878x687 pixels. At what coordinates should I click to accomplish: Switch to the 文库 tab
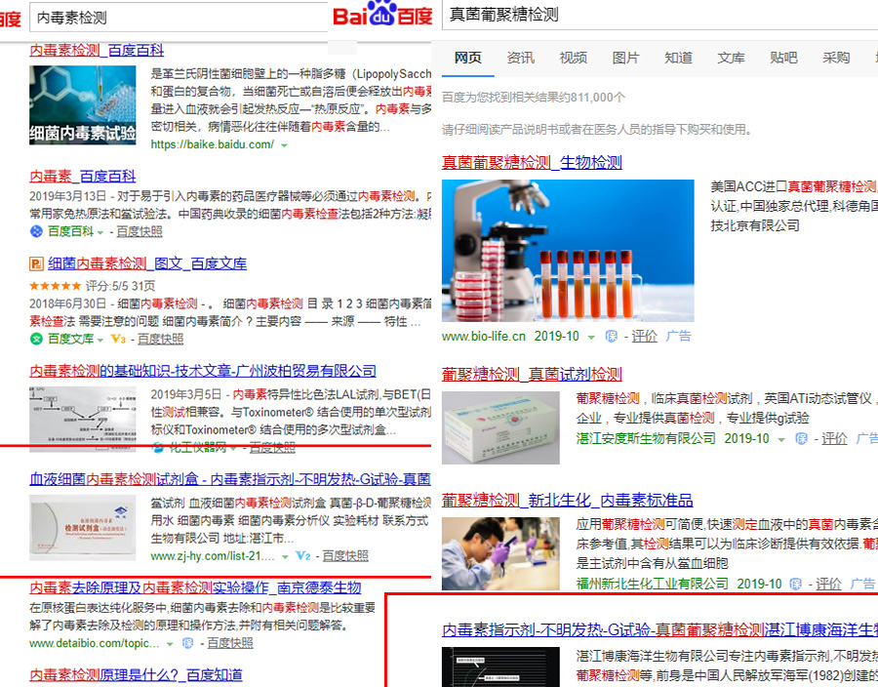click(731, 58)
